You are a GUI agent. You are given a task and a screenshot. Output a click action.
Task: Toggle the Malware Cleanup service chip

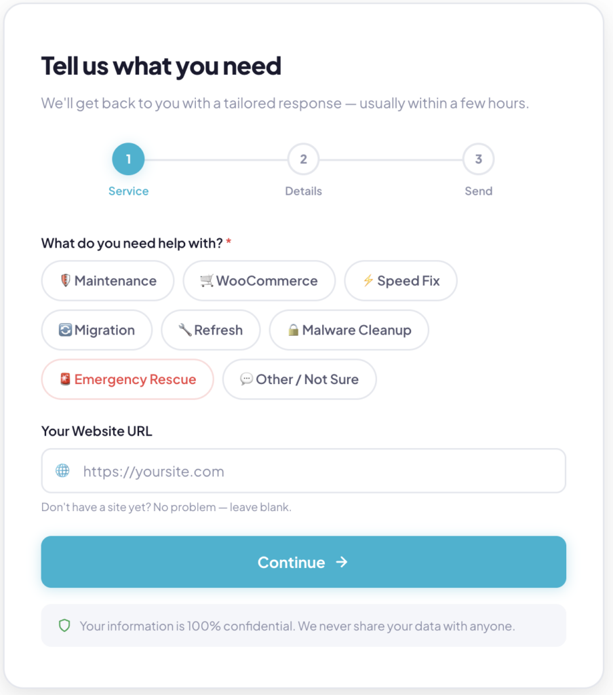coord(349,331)
